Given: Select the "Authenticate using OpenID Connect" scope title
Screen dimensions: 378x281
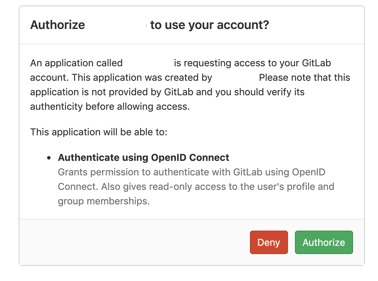Looking at the screenshot, I should point(143,157).
